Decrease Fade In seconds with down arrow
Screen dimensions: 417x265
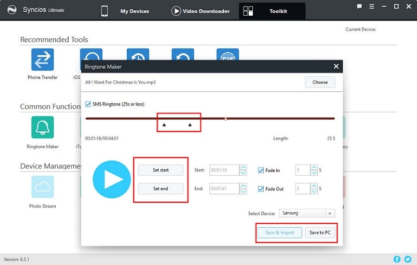click(x=314, y=173)
